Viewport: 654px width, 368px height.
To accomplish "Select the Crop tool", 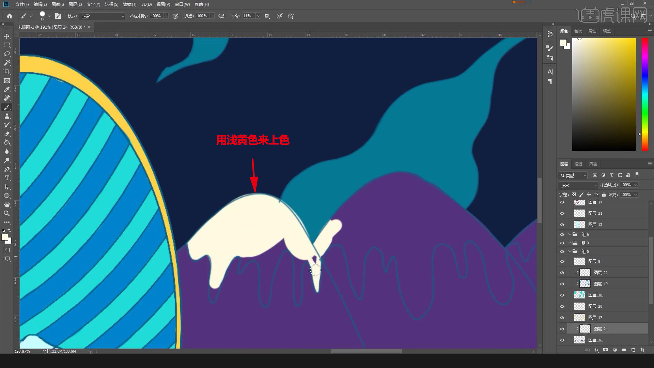I will (7, 72).
